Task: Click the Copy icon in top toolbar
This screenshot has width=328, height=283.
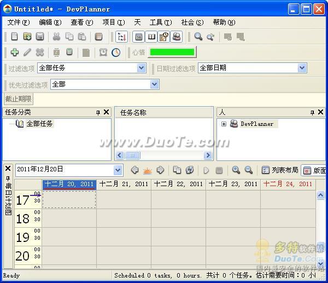Action: pos(69,37)
